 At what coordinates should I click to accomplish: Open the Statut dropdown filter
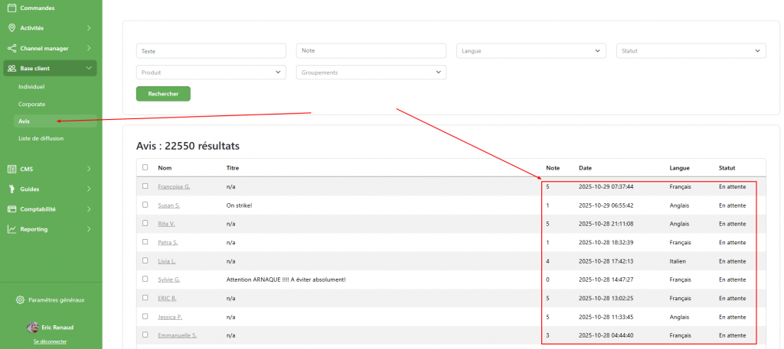691,51
